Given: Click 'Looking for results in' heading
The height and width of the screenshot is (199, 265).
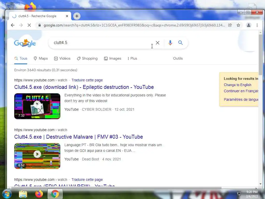Looking at the screenshot, I should click(241, 79).
